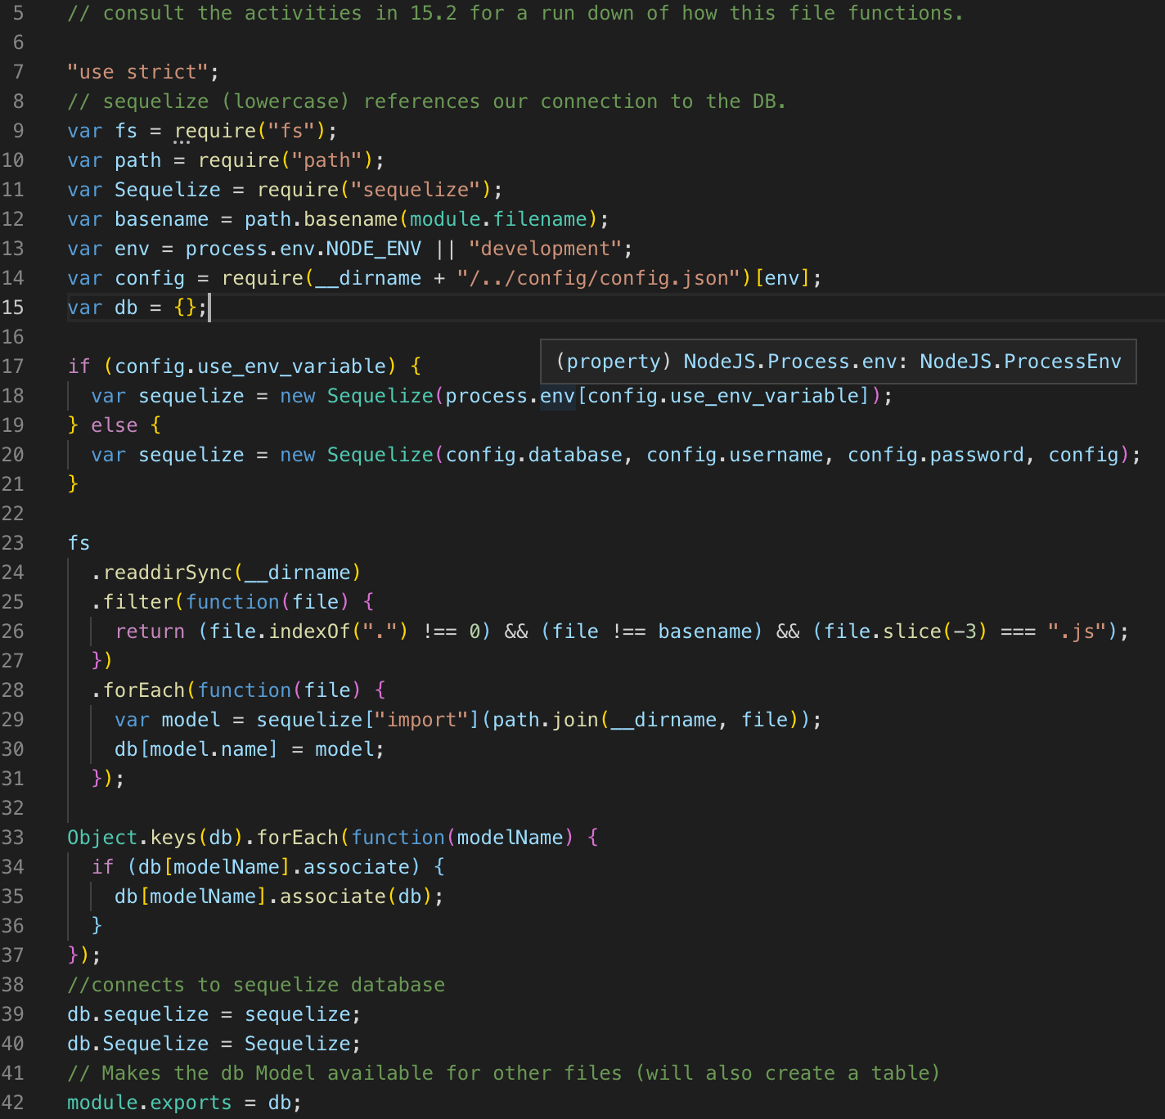Image resolution: width=1165 pixels, height=1119 pixels.
Task: Click line number 15 in the gutter
Action: tap(13, 308)
